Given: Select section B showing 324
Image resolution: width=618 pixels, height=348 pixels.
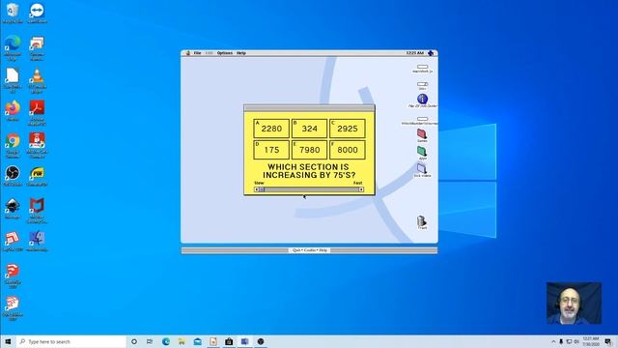Looking at the screenshot, I should coord(309,129).
